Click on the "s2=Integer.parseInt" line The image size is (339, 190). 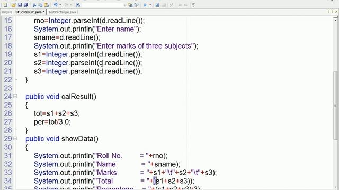click(88, 63)
